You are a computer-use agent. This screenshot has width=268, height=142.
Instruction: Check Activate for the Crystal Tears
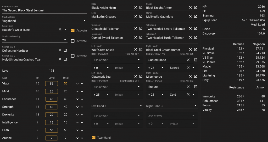73,56
